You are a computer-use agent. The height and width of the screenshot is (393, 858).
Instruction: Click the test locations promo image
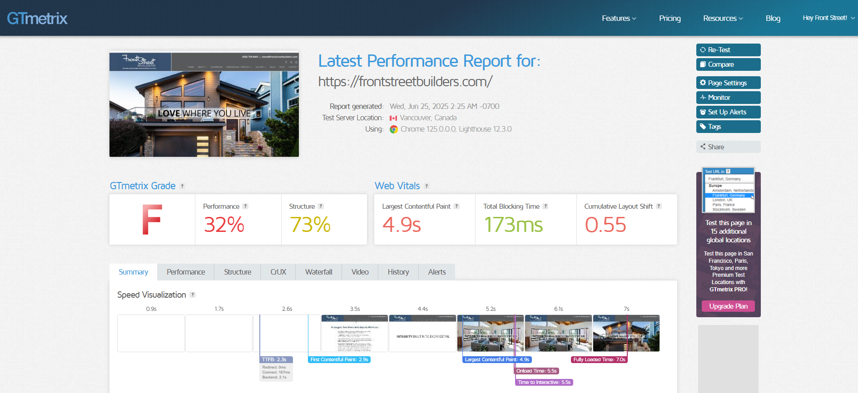[x=729, y=190]
